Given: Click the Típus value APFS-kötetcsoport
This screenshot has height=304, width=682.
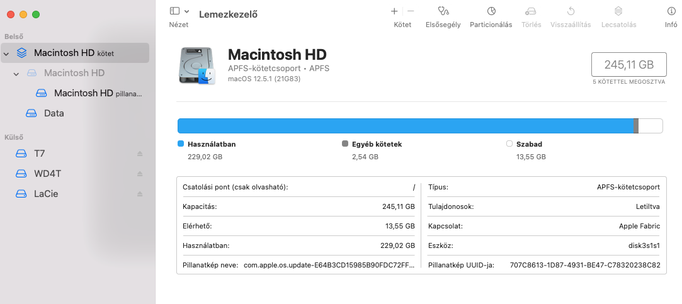Looking at the screenshot, I should [x=628, y=187].
